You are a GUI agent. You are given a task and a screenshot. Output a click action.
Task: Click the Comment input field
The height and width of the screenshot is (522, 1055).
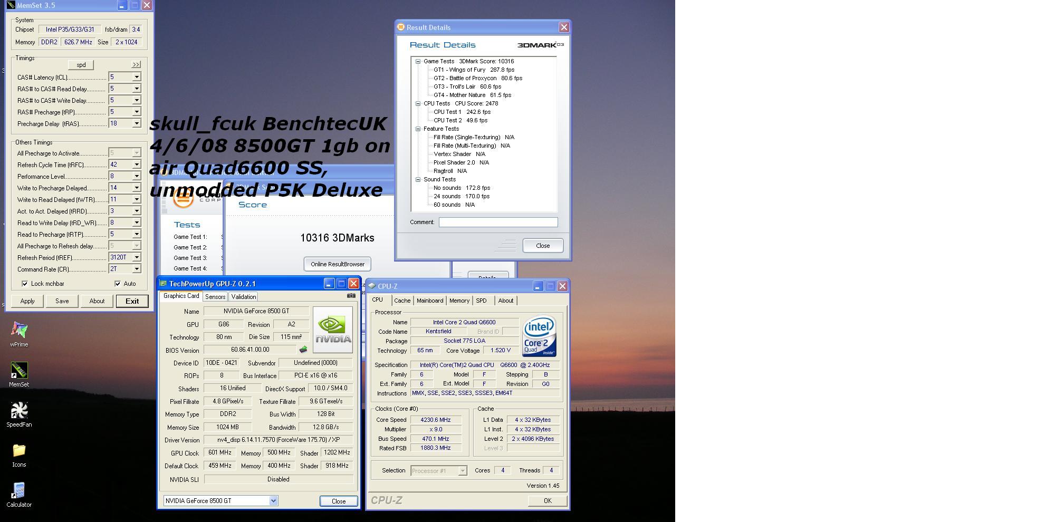coord(498,223)
